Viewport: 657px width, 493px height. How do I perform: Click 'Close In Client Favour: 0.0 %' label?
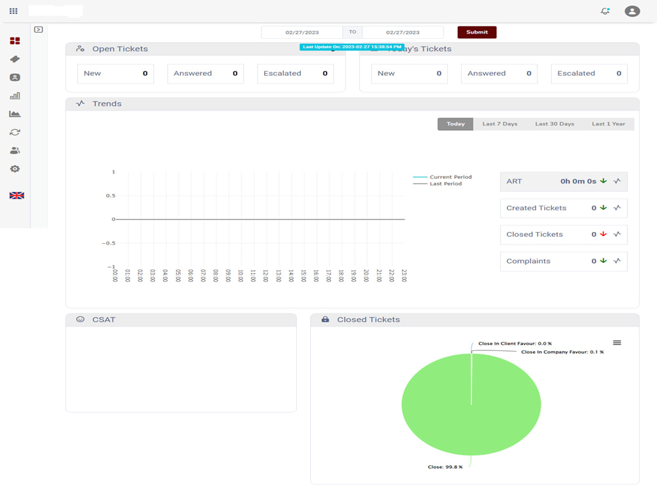coord(515,343)
